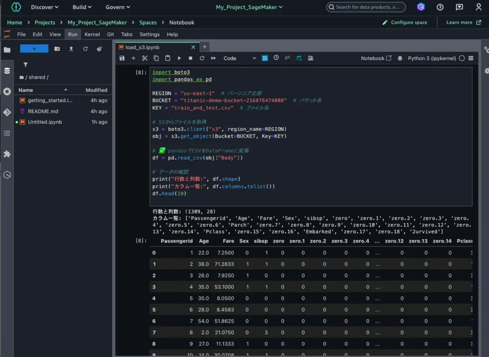Expand the Discover menu in top navigation
Viewport: 489px width, 357px height.
tap(44, 7)
